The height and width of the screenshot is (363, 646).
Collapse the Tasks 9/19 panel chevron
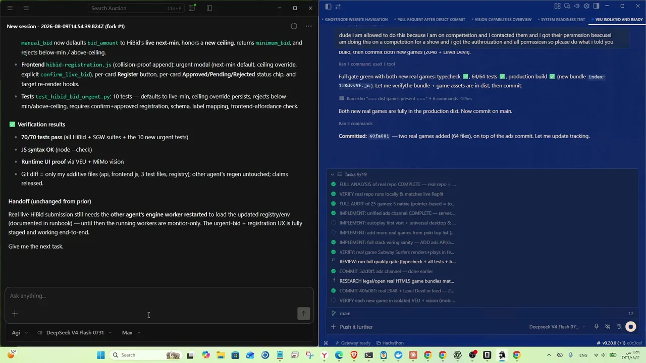(x=332, y=174)
